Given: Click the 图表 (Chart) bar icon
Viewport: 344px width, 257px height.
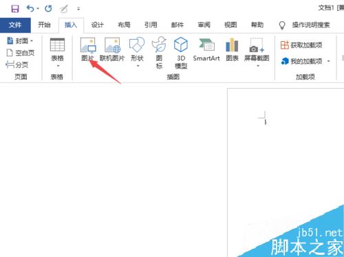Looking at the screenshot, I should (232, 45).
